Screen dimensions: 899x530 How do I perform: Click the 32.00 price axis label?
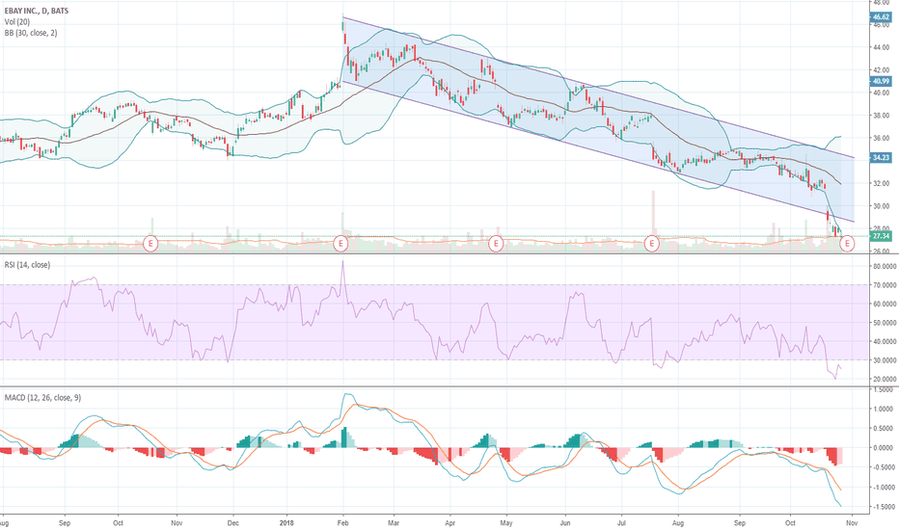click(882, 183)
